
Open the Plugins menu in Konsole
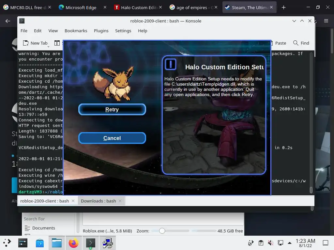point(101,31)
